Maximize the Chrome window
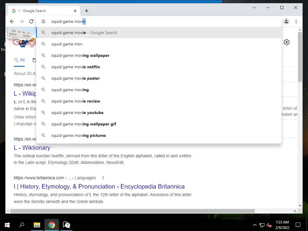The image size is (308, 231). point(282,8)
